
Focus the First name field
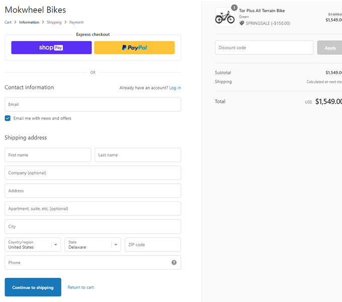(x=48, y=155)
